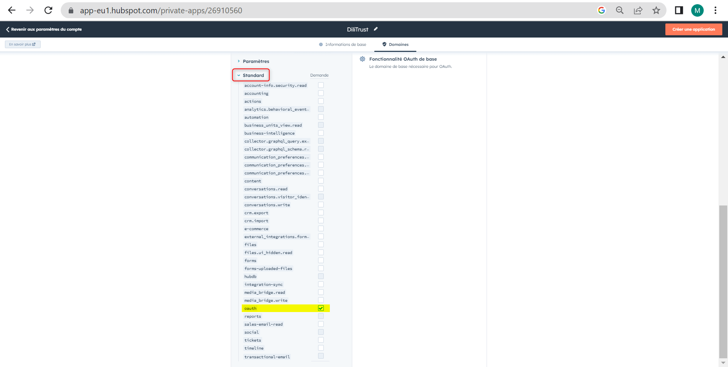728x367 pixels.
Task: Uncheck the oauth scope checkbox
Action: pos(321,308)
